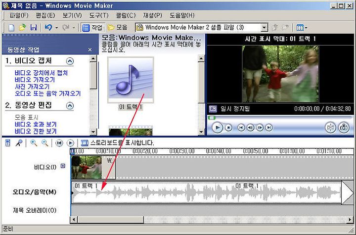Zoom in the timeline

coord(34,143)
